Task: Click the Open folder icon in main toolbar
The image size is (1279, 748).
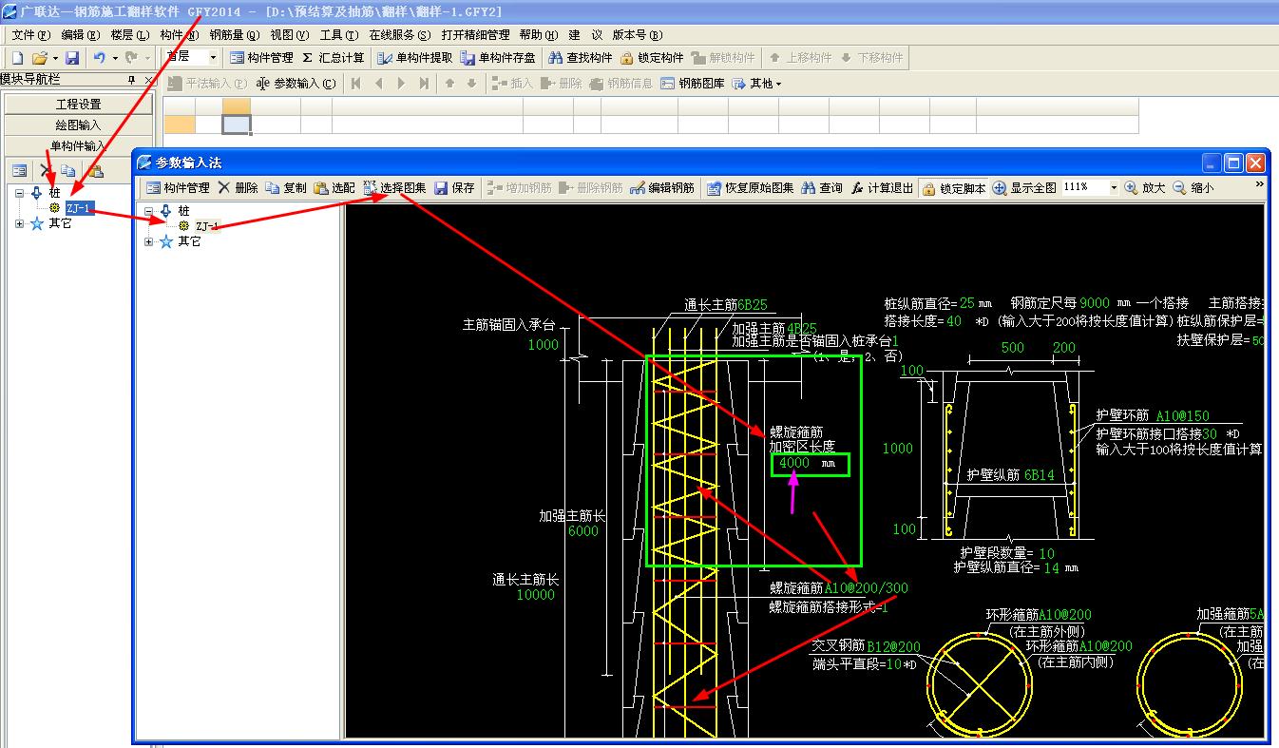Action: [x=40, y=58]
